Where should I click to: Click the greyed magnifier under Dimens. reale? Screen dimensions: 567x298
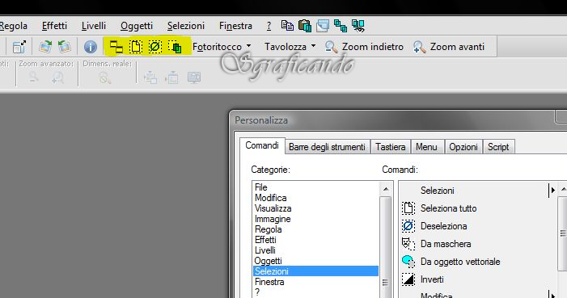click(x=105, y=78)
